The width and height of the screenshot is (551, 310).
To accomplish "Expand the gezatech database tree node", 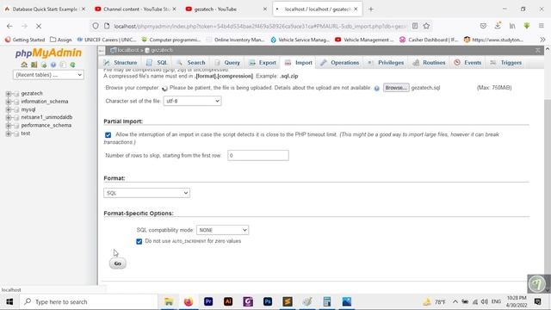I will [8, 94].
